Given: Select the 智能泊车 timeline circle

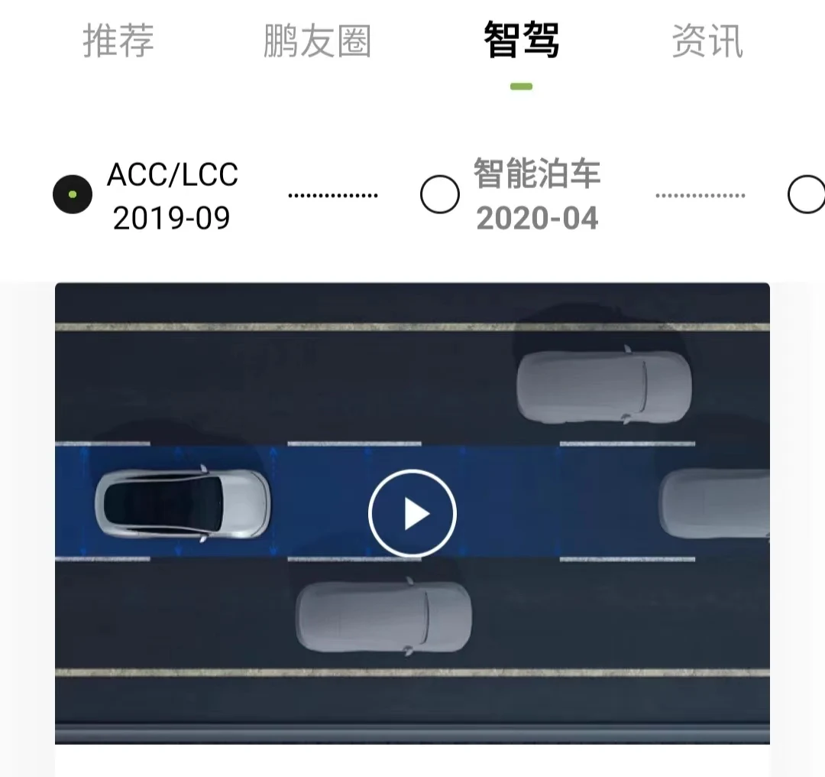Looking at the screenshot, I should 440,194.
